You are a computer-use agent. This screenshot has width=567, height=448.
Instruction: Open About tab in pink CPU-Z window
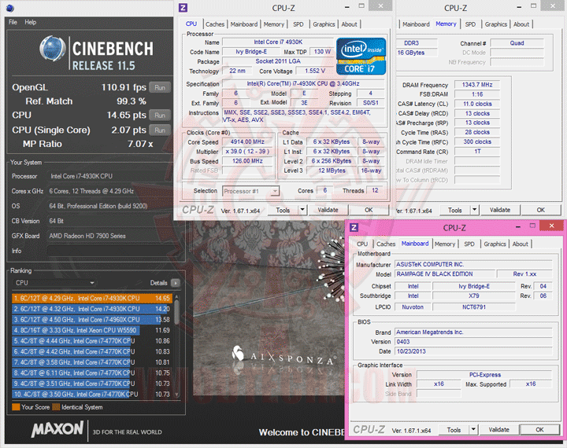coord(520,244)
